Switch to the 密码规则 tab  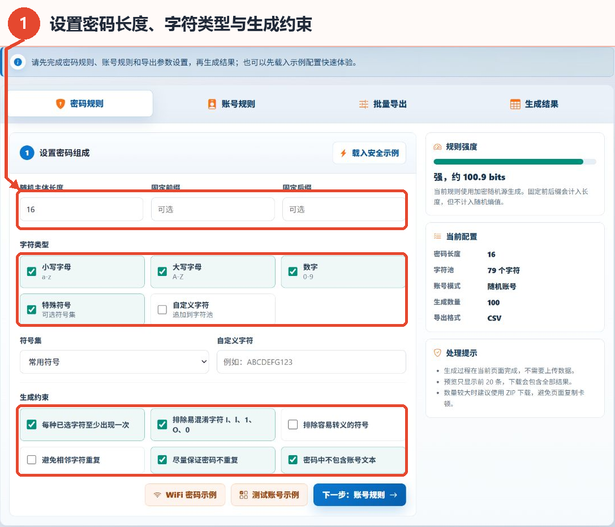(x=80, y=104)
